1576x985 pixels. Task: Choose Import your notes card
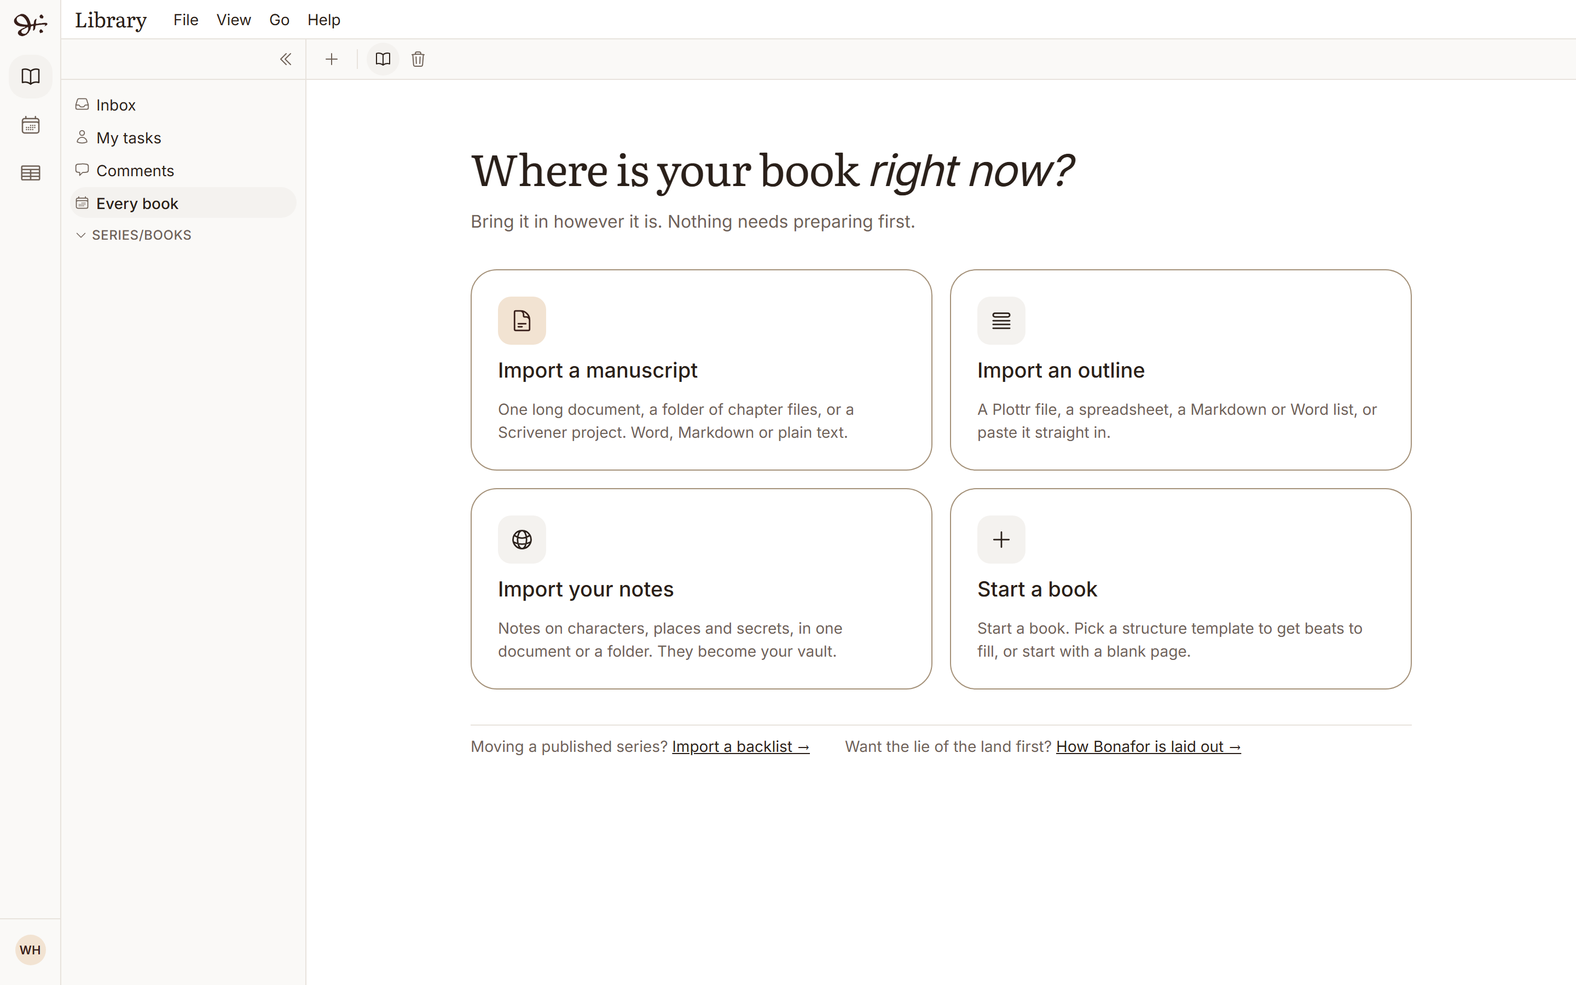coord(702,589)
